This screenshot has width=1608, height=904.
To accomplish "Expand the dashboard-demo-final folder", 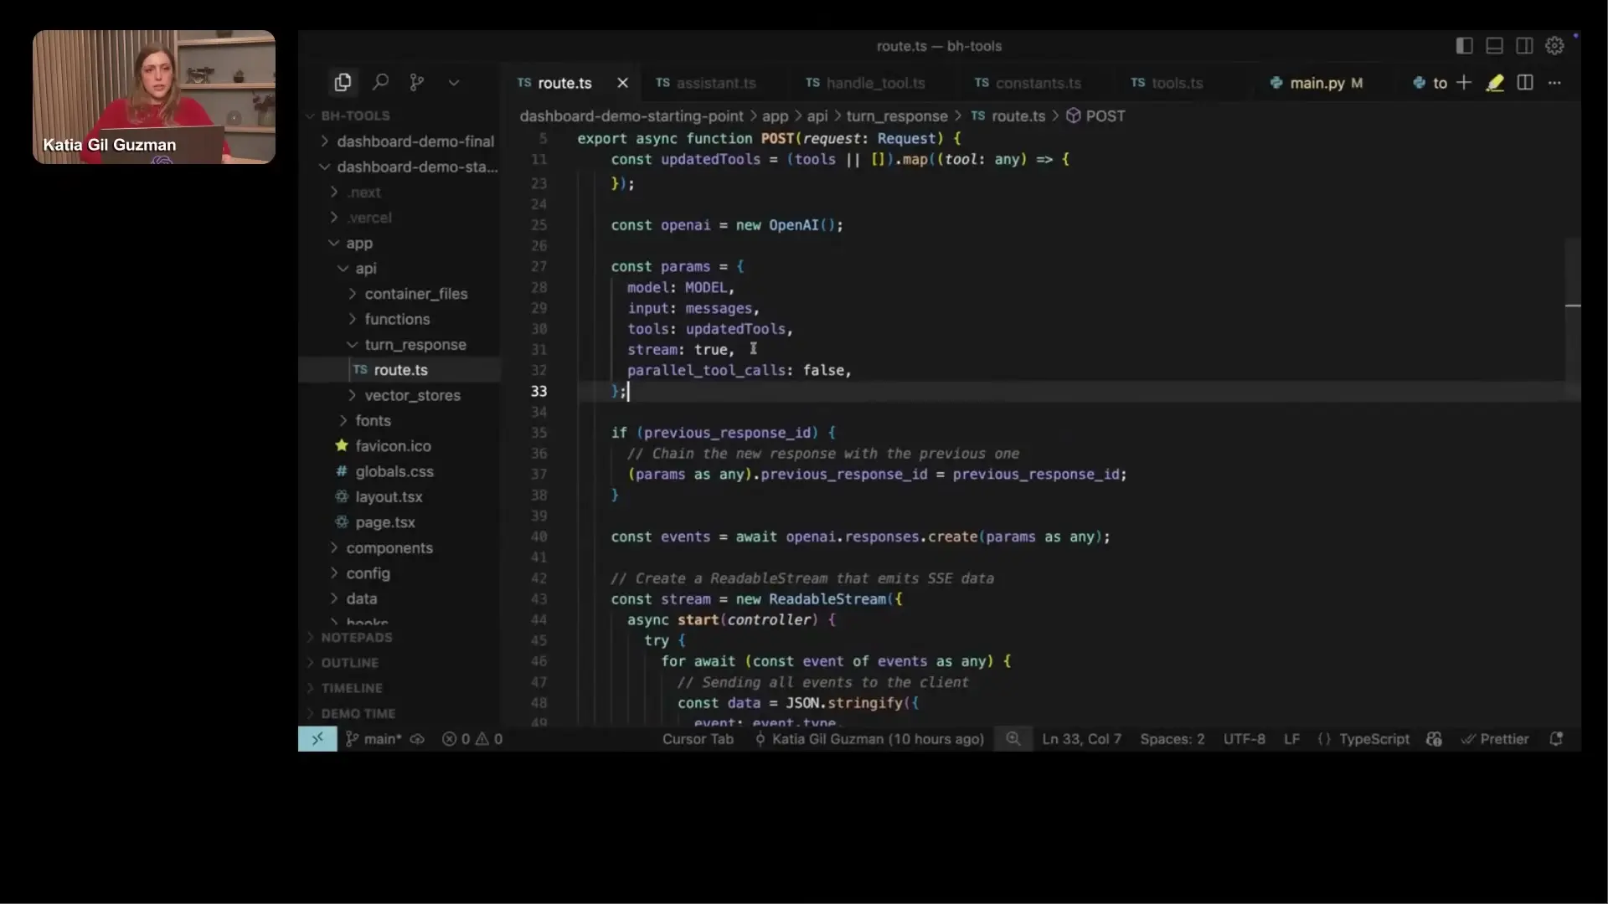I will 415,141.
